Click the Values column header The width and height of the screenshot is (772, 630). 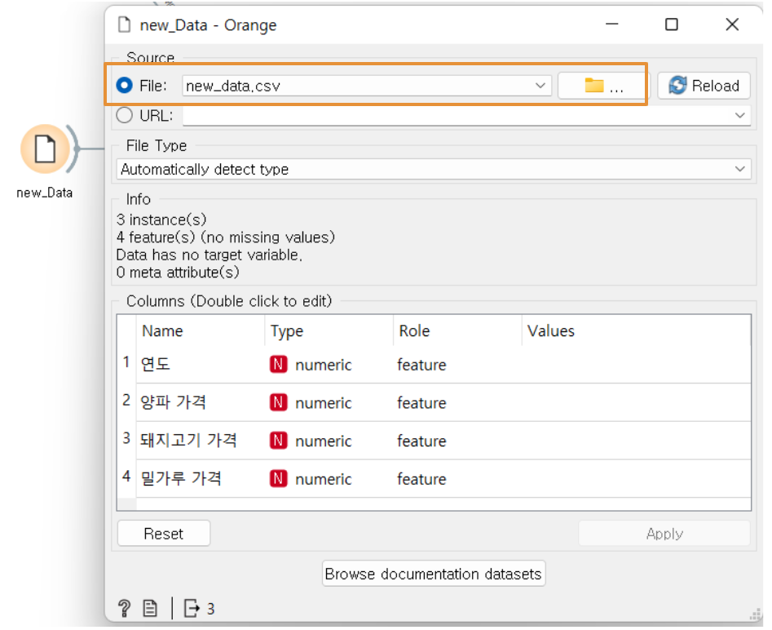[x=636, y=331]
